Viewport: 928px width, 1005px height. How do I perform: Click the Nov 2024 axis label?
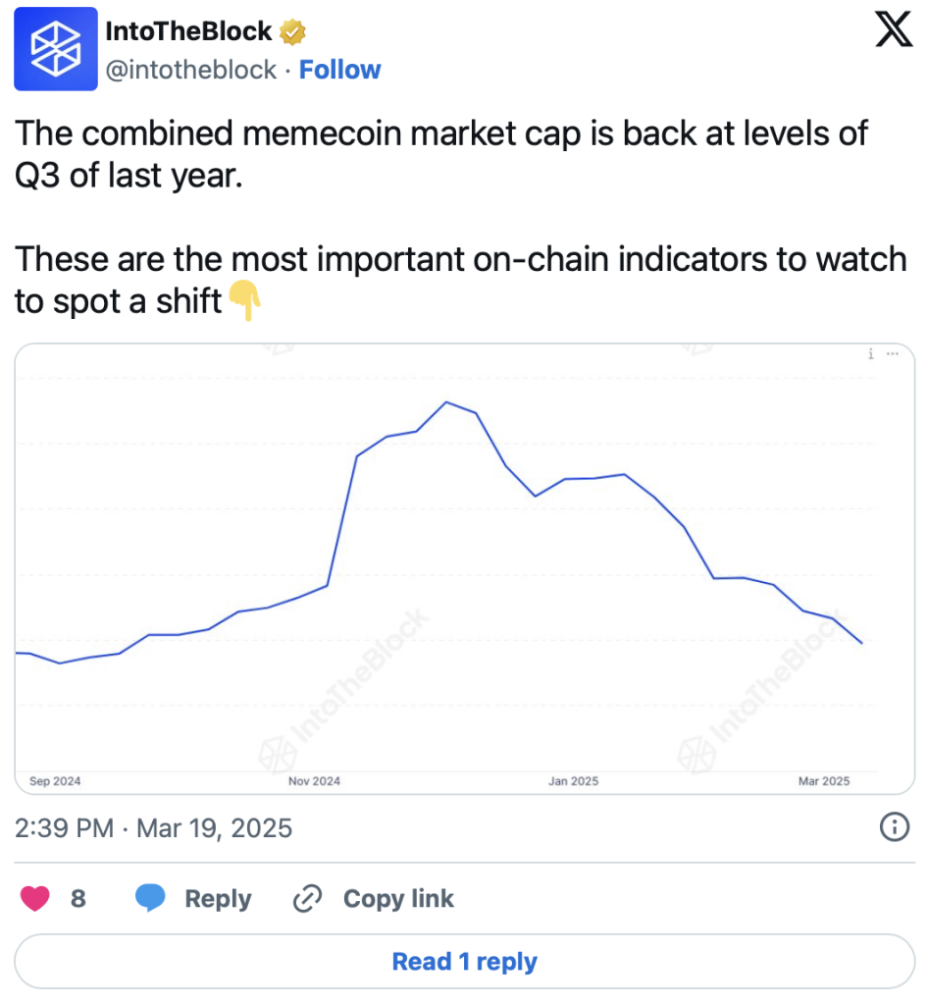click(x=314, y=780)
